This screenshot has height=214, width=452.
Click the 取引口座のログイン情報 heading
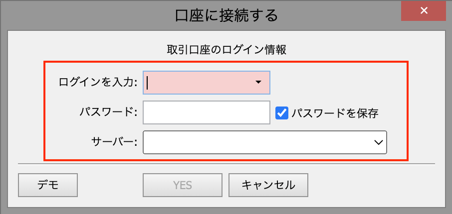(226, 50)
